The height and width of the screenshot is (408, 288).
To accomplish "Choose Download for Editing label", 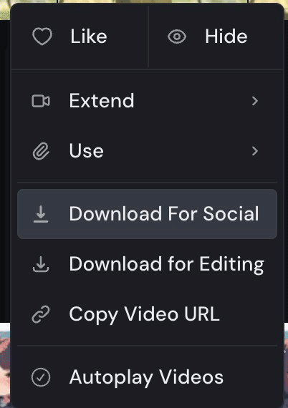I will [x=167, y=264].
